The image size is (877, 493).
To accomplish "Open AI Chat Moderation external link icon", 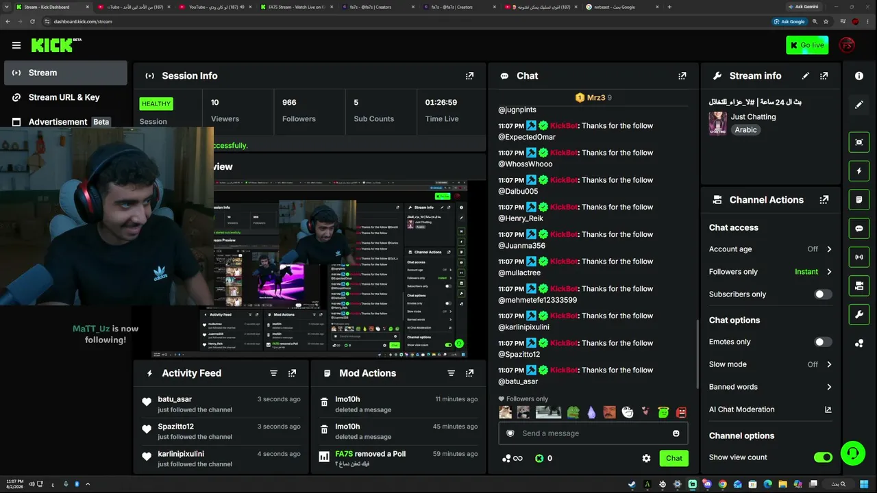I will tap(828, 409).
